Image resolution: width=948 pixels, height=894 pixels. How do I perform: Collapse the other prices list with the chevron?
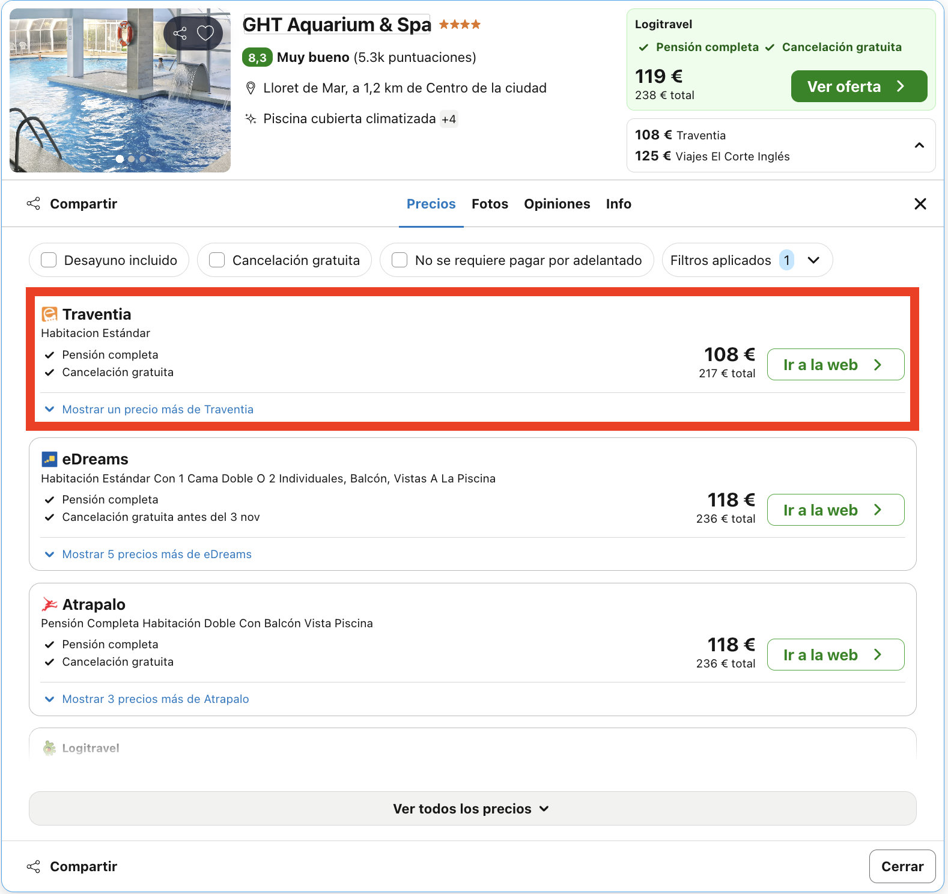(919, 145)
